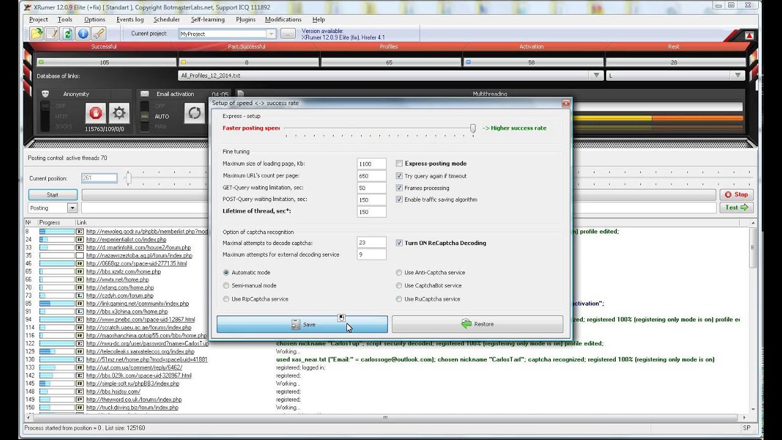Image resolution: width=782 pixels, height=440 pixels.
Task: Uncheck Turn ON ReCaptcha Decoding
Action: tap(400, 243)
